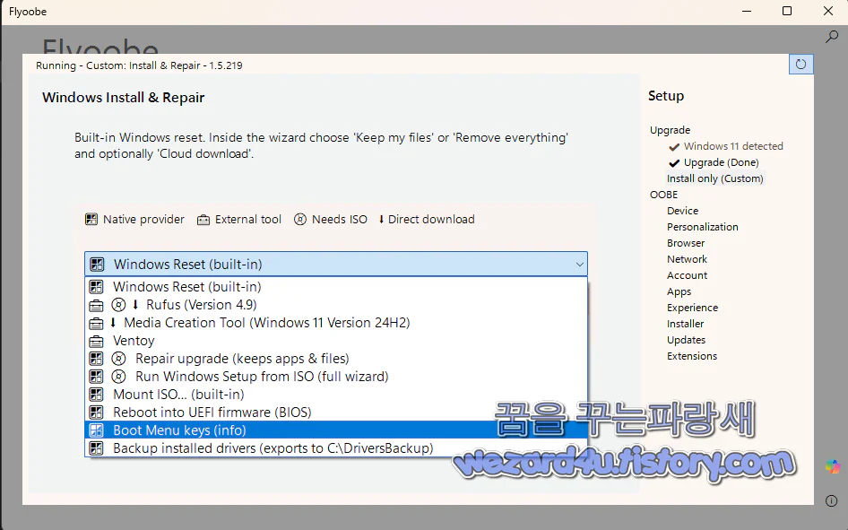
Task: Click the info circle icon at the bottom right
Action: (831, 500)
